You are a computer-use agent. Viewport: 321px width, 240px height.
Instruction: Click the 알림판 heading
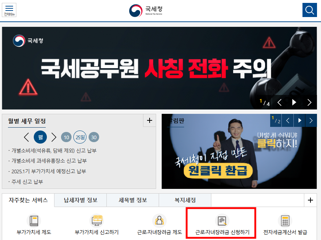pyautogui.click(x=176, y=121)
